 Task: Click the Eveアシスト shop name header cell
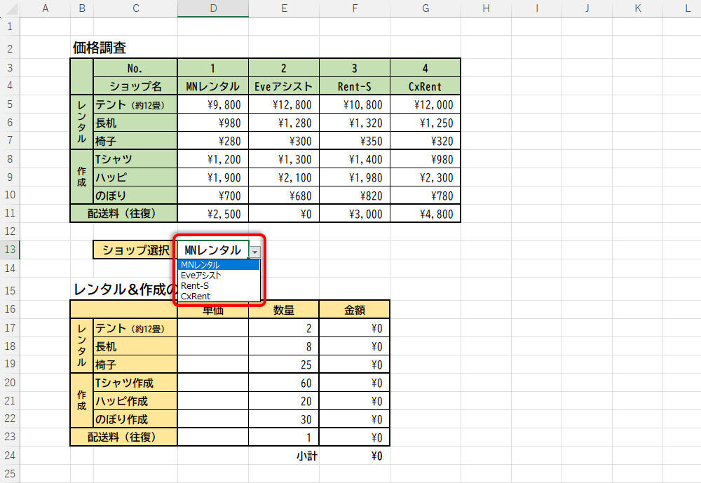click(284, 86)
